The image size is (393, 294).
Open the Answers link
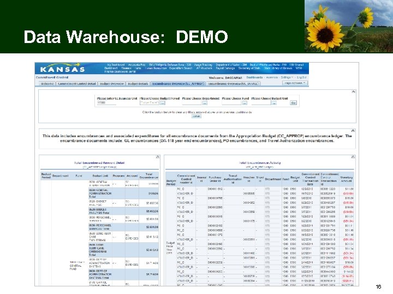272,77
